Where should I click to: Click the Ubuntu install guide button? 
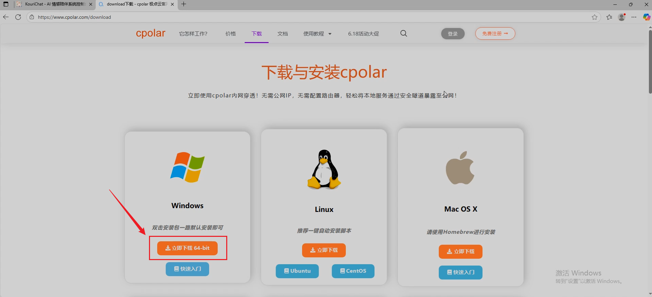coord(297,271)
